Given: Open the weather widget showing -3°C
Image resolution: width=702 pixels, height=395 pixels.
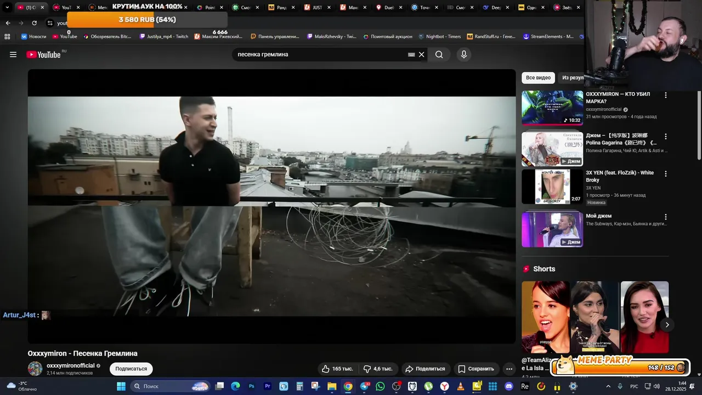Looking at the screenshot, I should [x=21, y=386].
